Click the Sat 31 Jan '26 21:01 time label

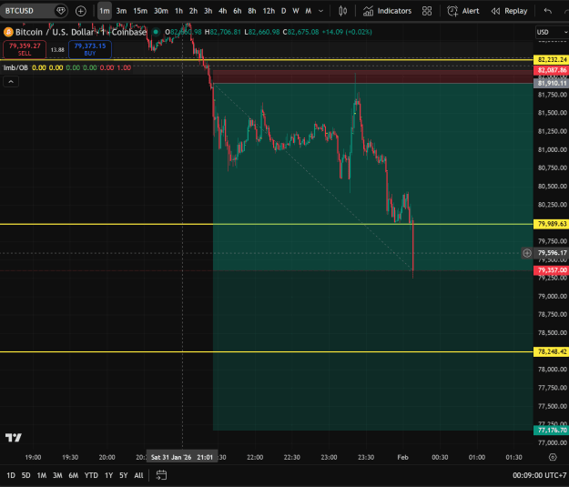182,457
